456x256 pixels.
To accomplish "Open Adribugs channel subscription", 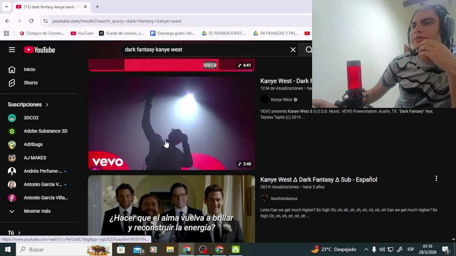I will tap(33, 144).
